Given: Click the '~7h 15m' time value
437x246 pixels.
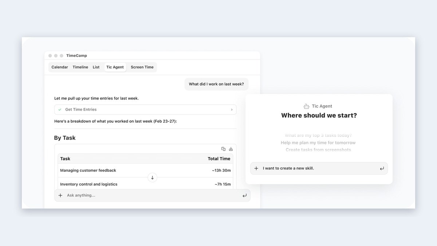Looking at the screenshot, I should (223, 184).
